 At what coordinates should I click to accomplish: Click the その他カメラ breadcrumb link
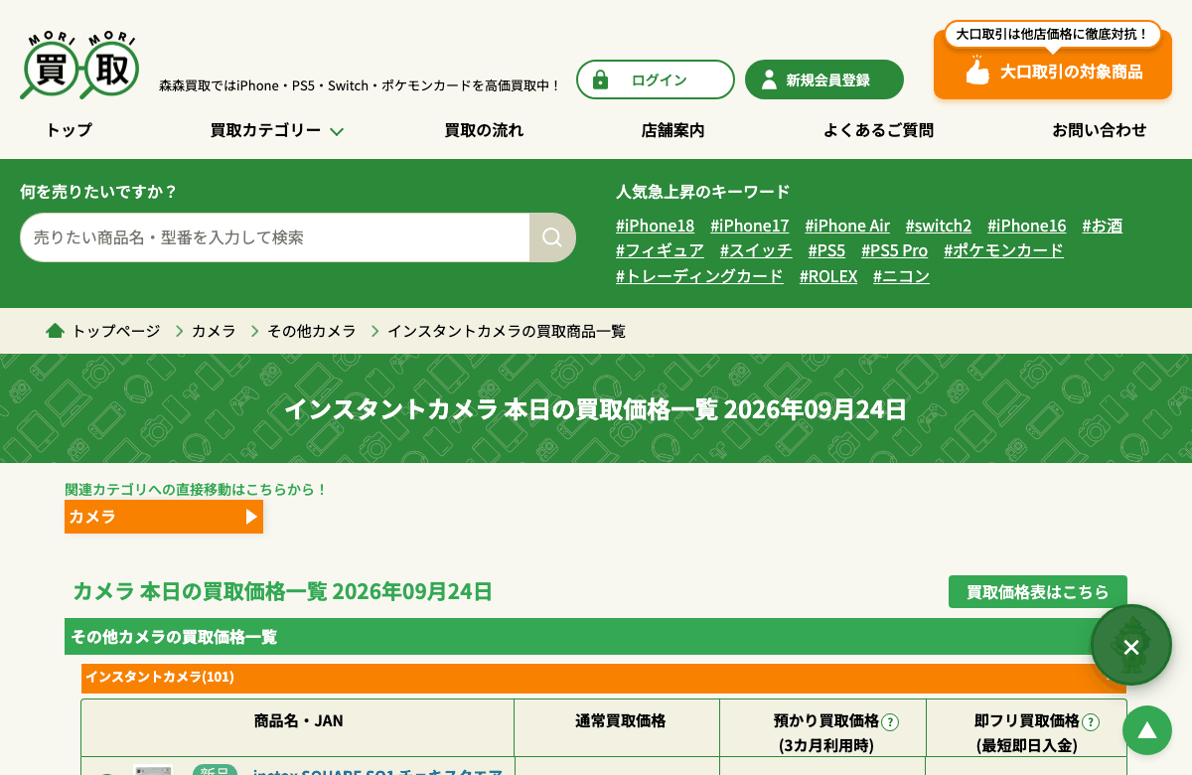[x=312, y=331]
